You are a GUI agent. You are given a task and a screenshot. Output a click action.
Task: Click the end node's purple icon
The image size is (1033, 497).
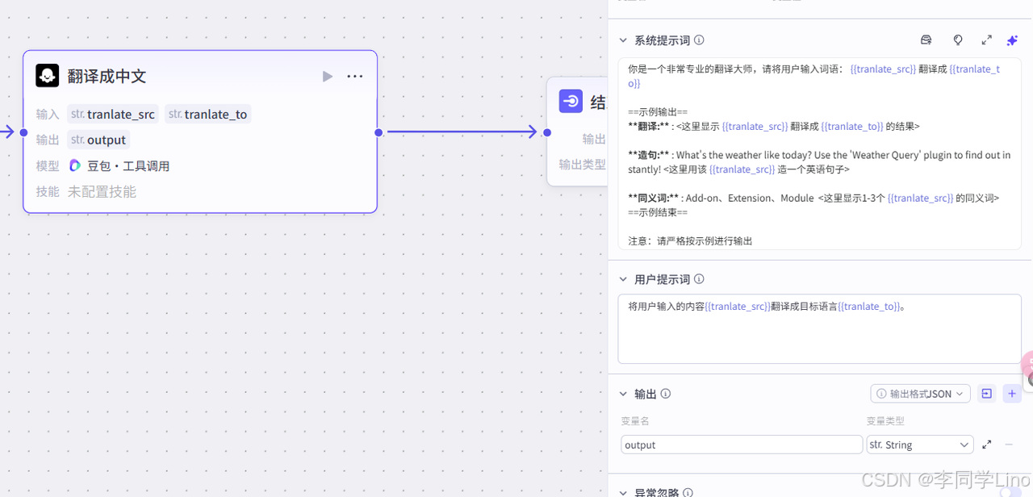coord(571,102)
